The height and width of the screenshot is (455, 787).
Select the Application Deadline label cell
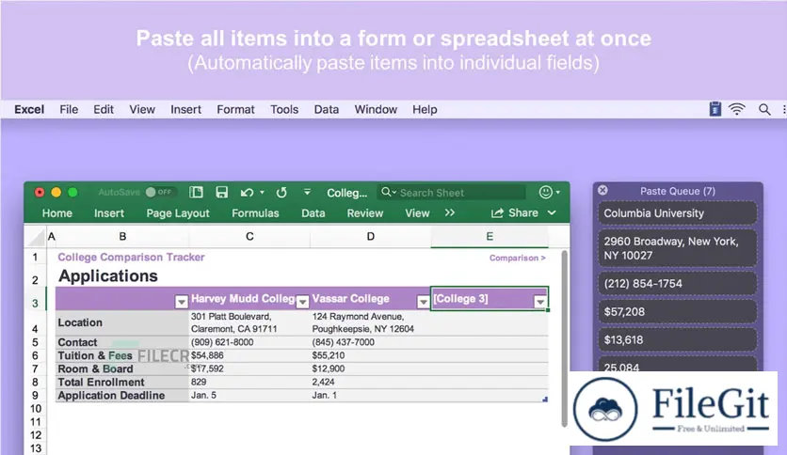coord(122,396)
